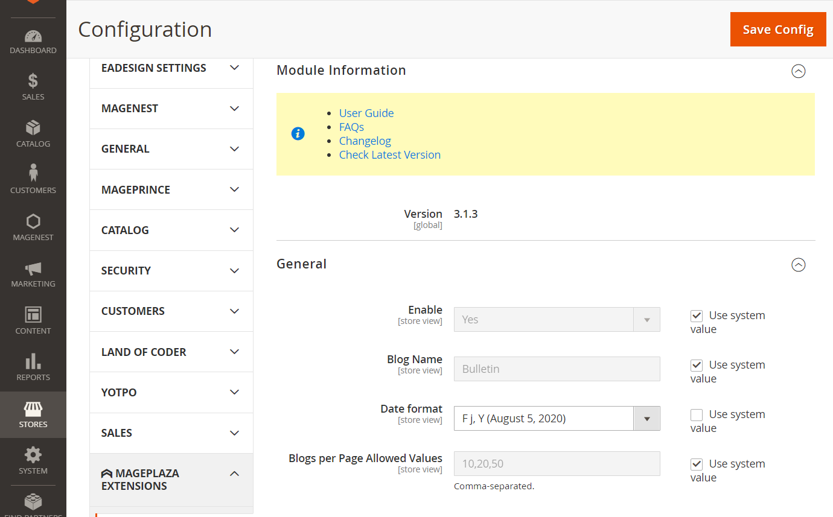Expand the SALES config section
Image resolution: width=833 pixels, height=517 pixels.
point(171,433)
